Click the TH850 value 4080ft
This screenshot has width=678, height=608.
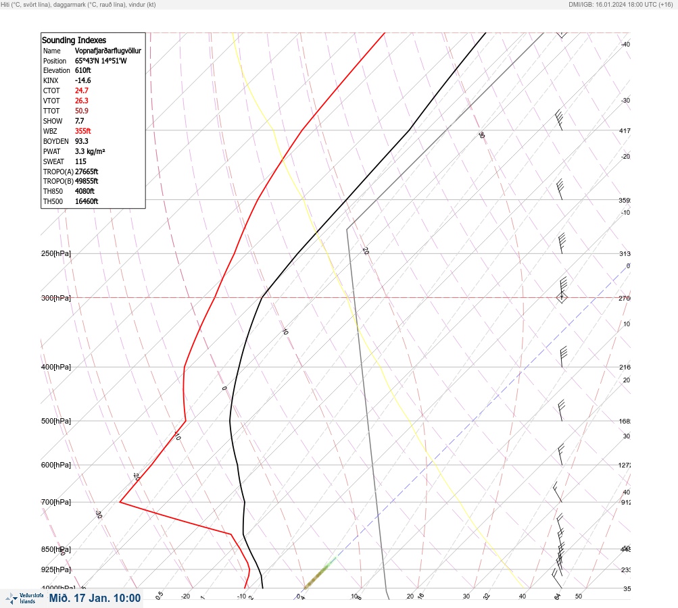tap(84, 191)
